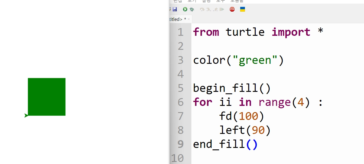The width and height of the screenshot is (364, 164).
Task: Click the code line fd(100)
Action: pyautogui.click(x=242, y=116)
